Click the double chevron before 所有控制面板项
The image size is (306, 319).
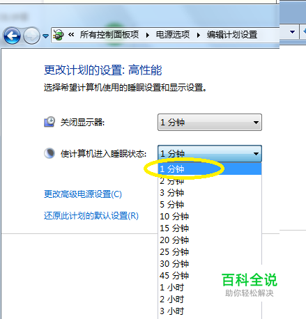[71, 35]
